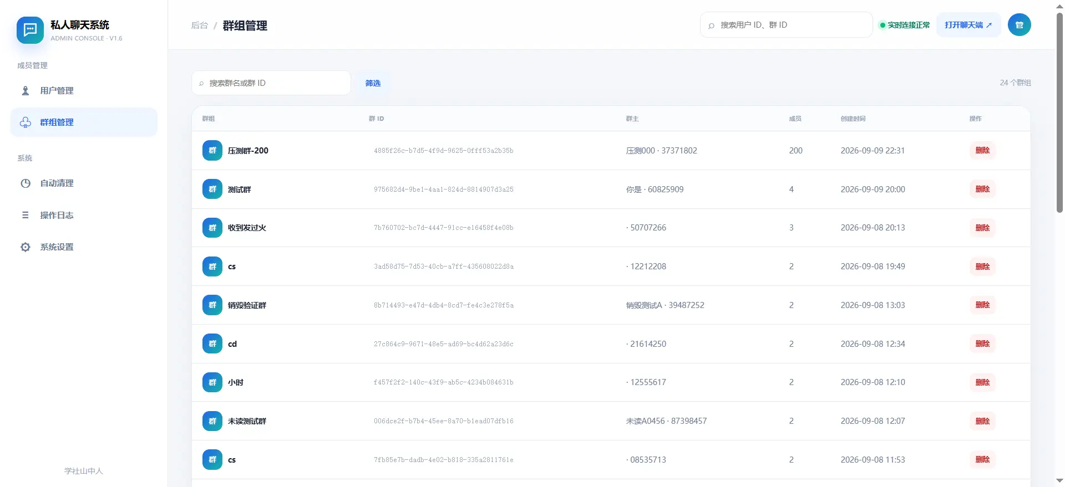Click the creation time 2026-09-08 13:03
1065x487 pixels.
[x=873, y=305]
